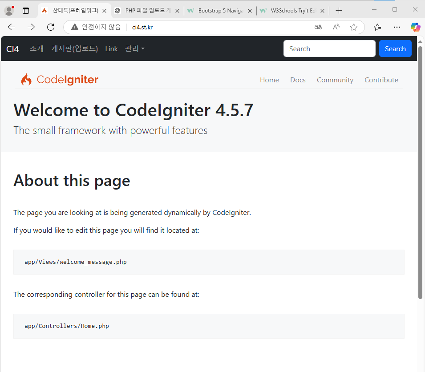Click the app/Views/welcome_message.php code text
The height and width of the screenshot is (372, 425).
[x=76, y=262]
